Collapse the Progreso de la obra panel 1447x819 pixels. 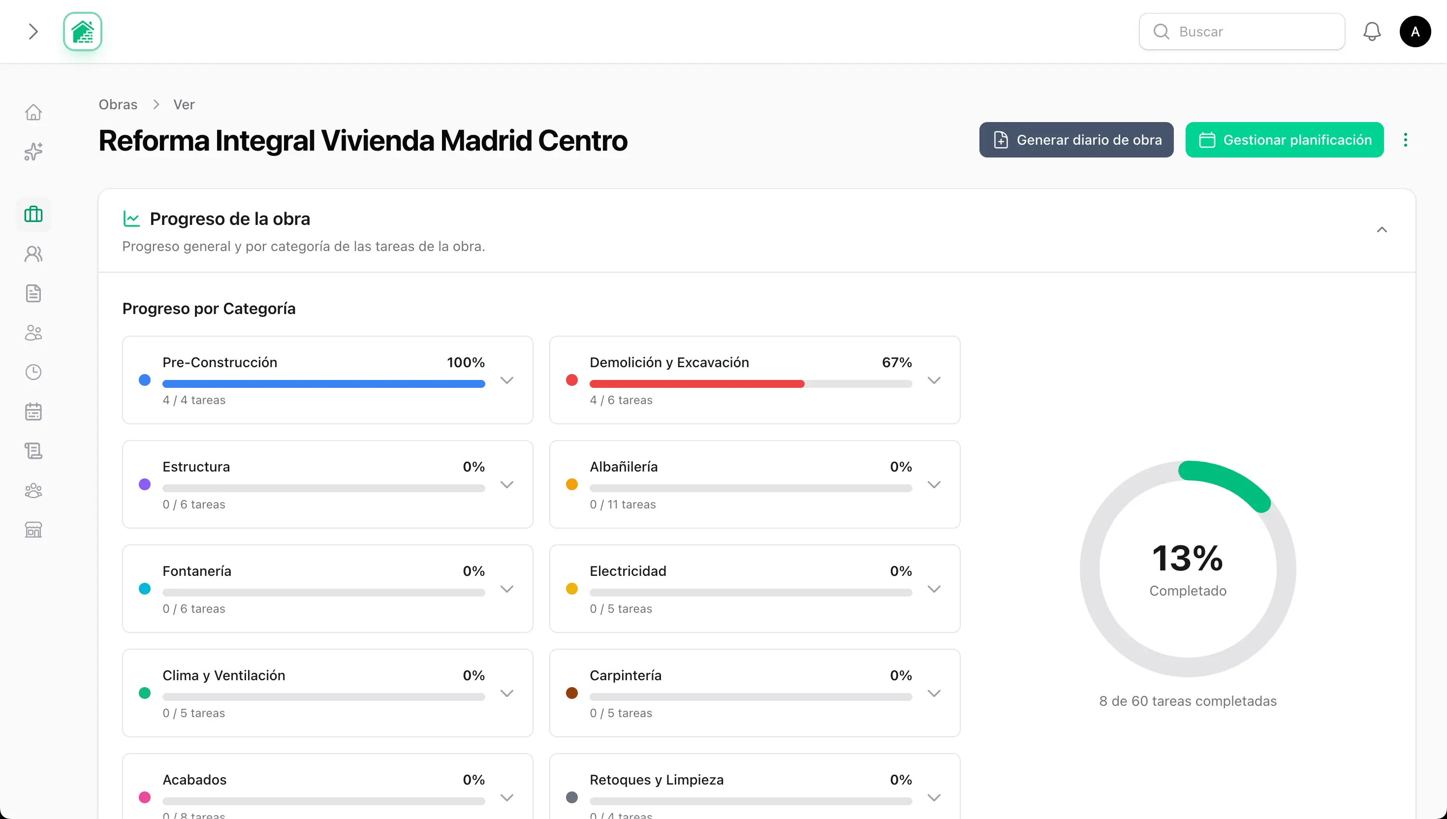click(1381, 230)
